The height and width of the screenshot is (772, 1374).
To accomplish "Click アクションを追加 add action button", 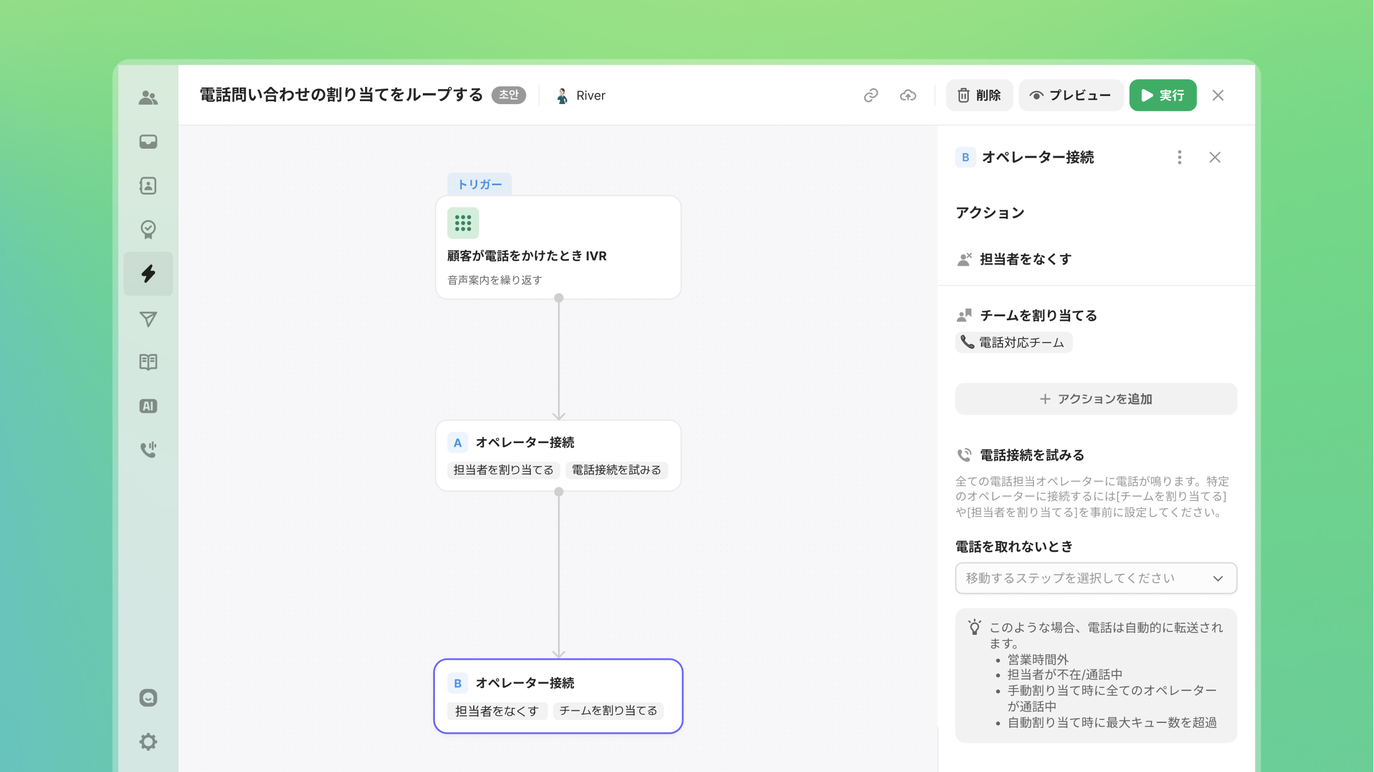I will coord(1096,399).
